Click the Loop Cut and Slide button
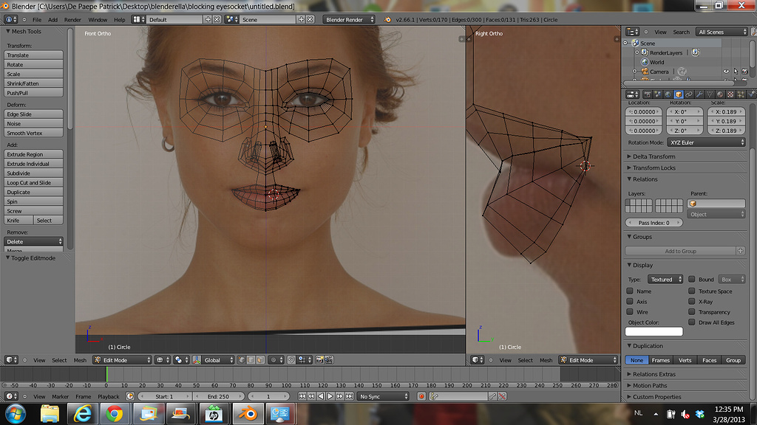The width and height of the screenshot is (757, 425). 33,183
